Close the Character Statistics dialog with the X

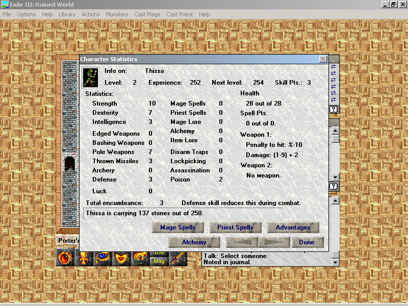click(x=323, y=59)
